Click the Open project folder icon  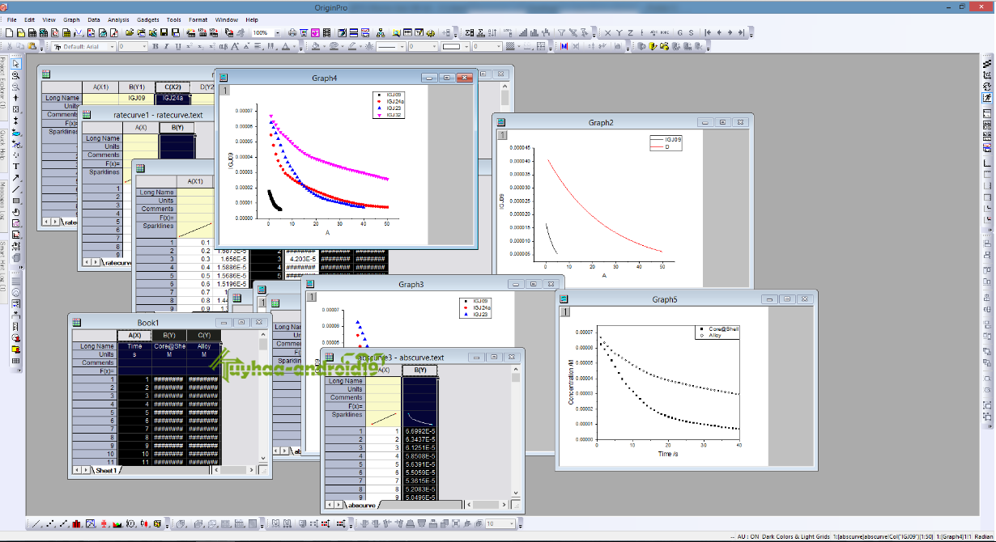(x=130, y=32)
